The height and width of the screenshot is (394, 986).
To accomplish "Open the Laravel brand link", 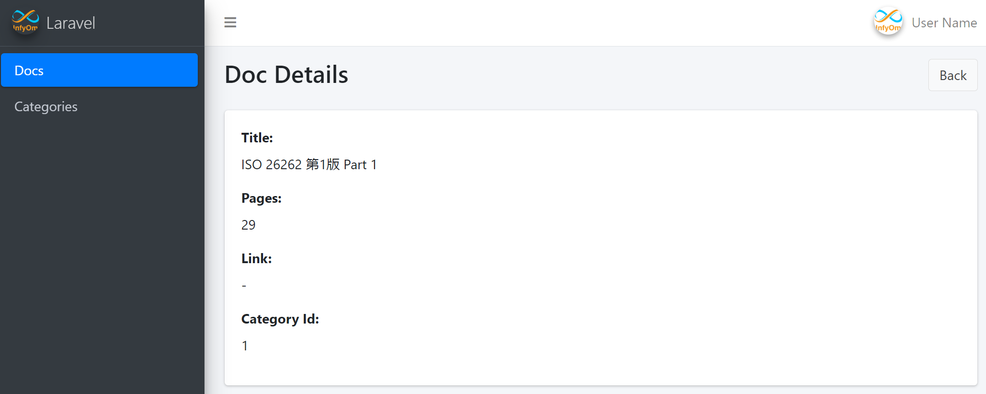I will 71,23.
